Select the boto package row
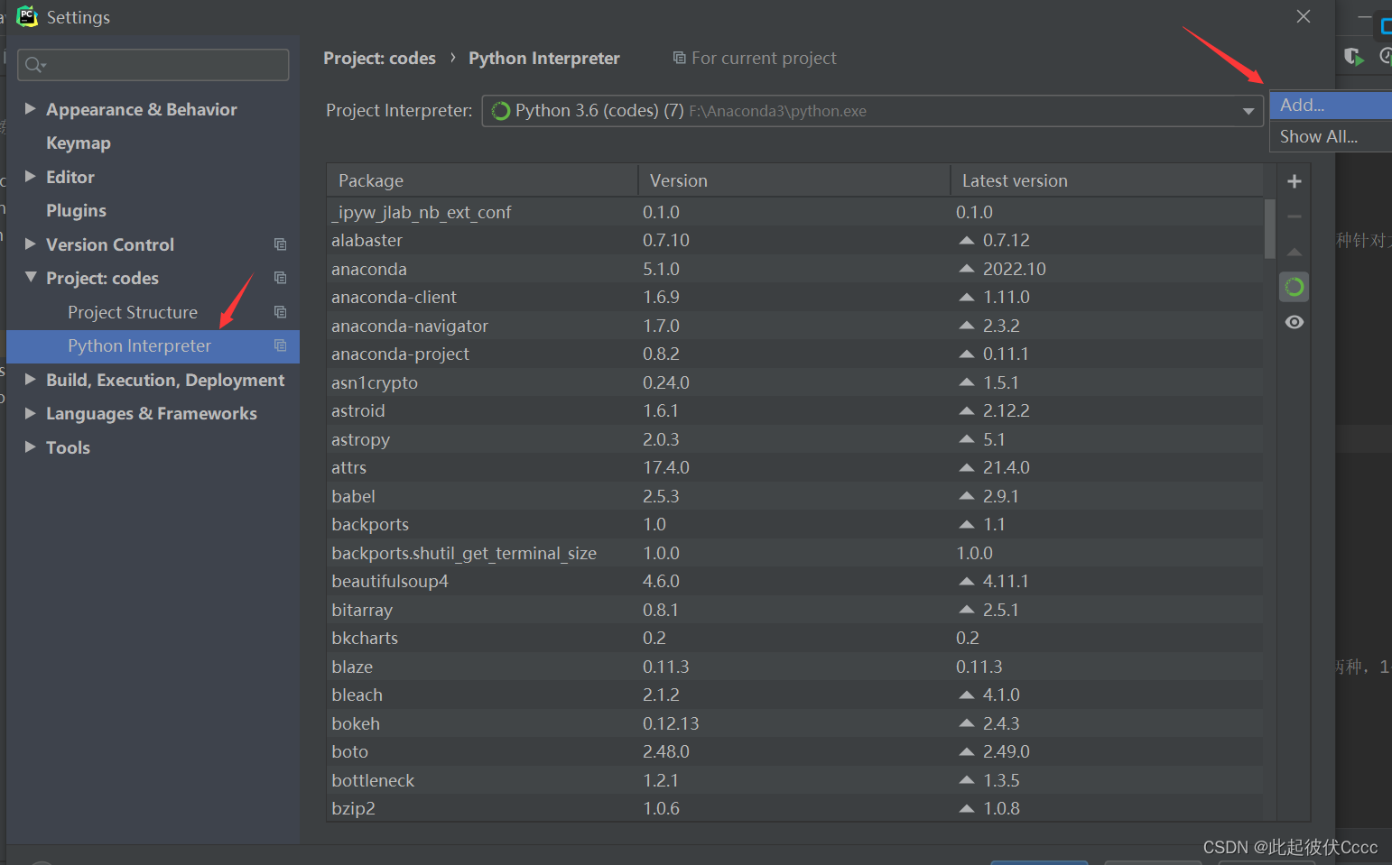Image resolution: width=1392 pixels, height=865 pixels. click(794, 751)
